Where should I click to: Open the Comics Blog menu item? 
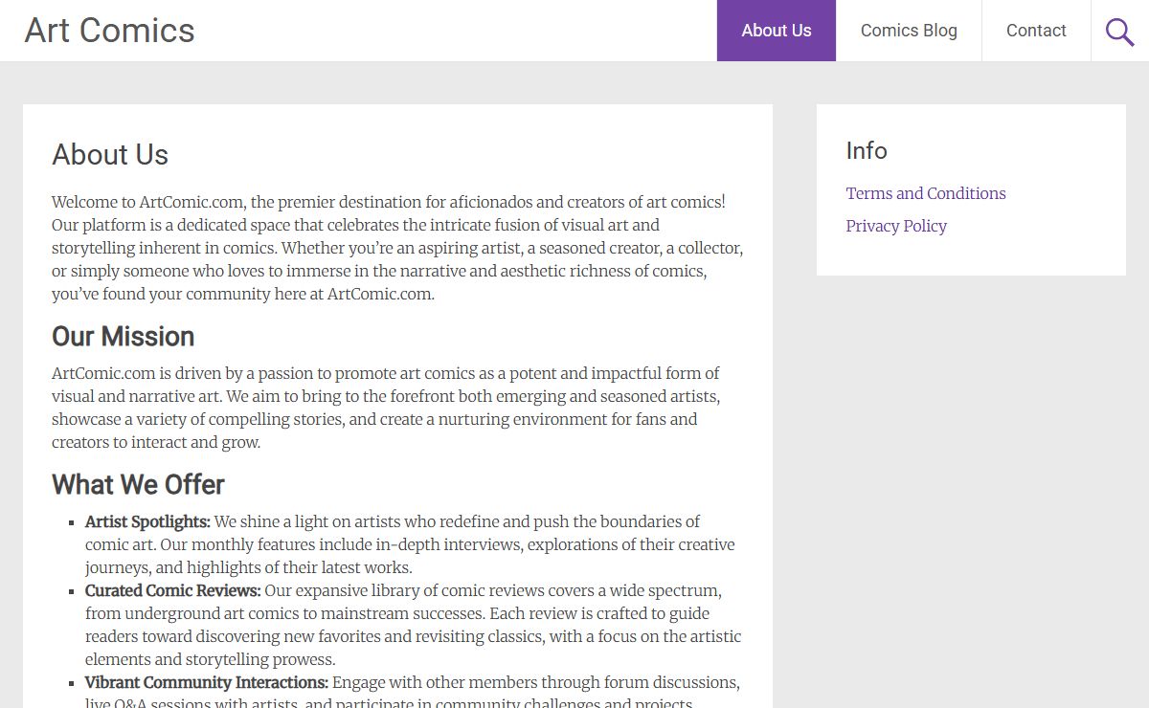pyautogui.click(x=909, y=31)
